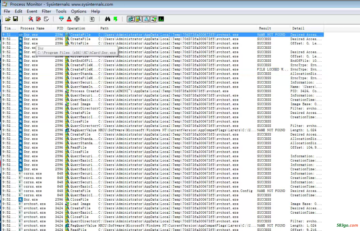Viewport: 360px width, 231px height.
Task: Open the Event menu
Action: (x=32, y=11)
